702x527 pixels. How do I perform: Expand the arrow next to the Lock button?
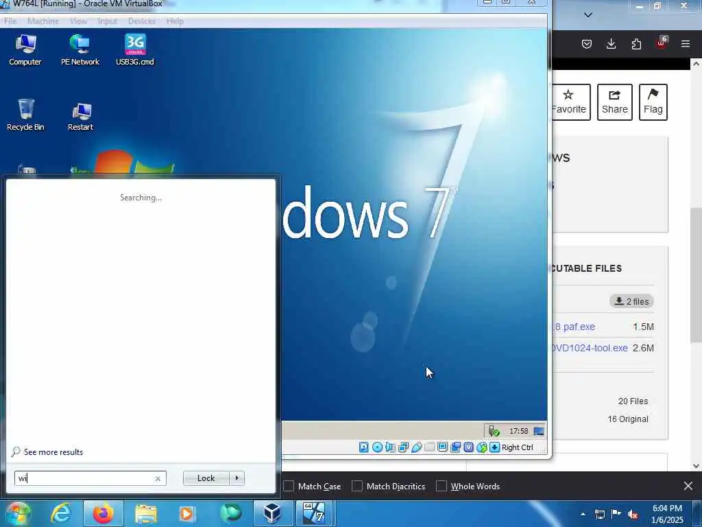pyautogui.click(x=237, y=478)
